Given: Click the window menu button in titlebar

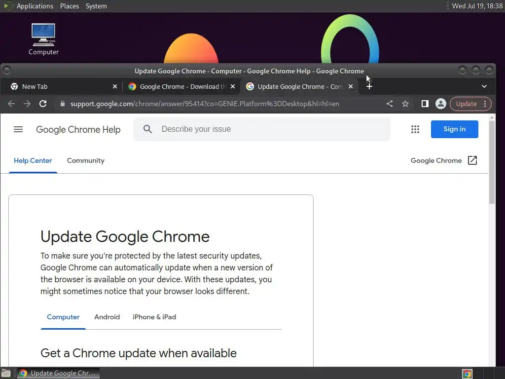Looking at the screenshot, I should coord(7,70).
